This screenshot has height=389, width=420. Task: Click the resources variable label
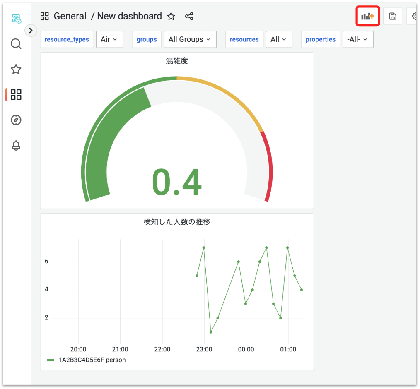(x=244, y=40)
